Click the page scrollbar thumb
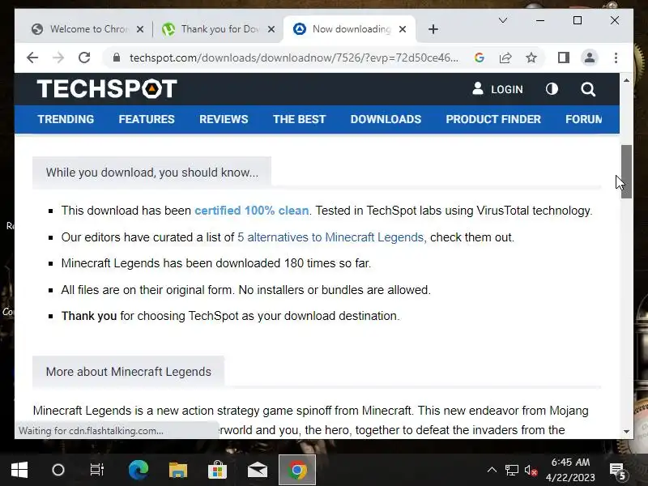The height and width of the screenshot is (486, 648). pos(626,172)
